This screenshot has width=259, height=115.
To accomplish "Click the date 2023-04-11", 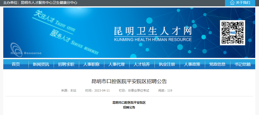I will point(102,91).
